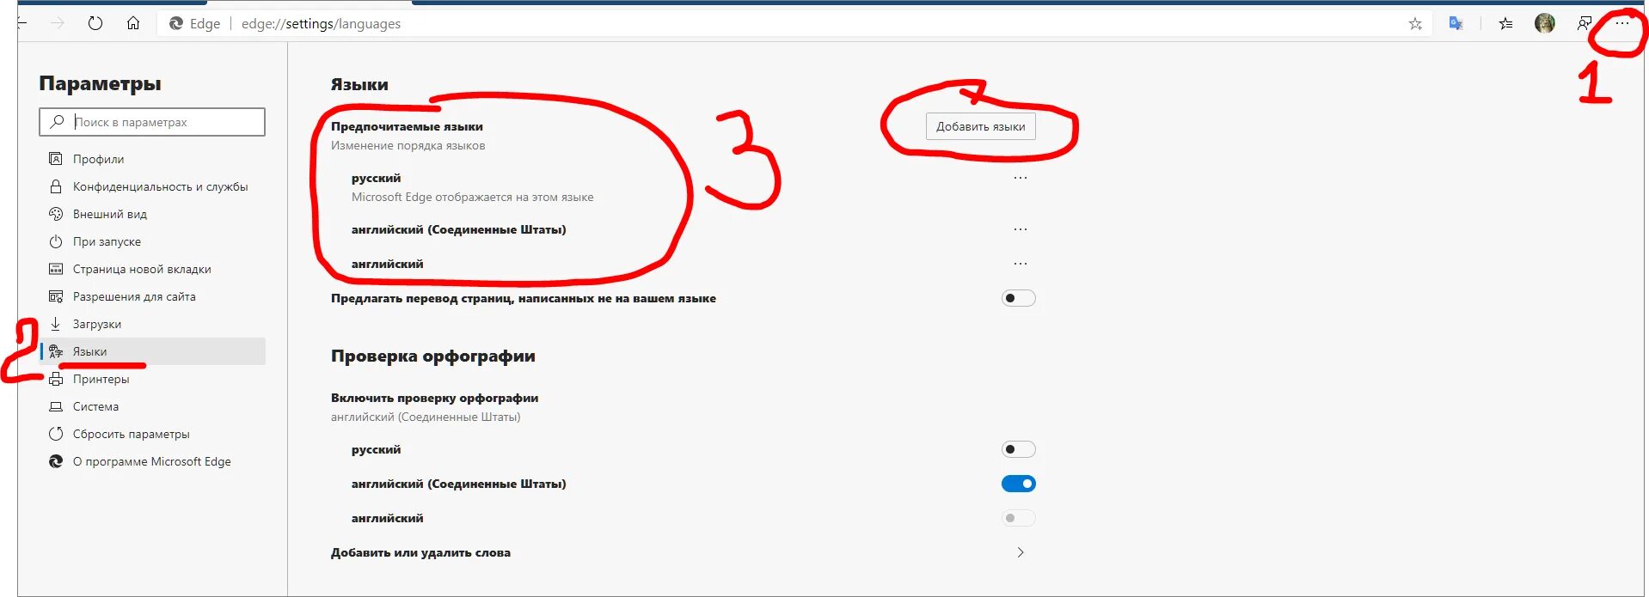Open more options for английский (Соединенные Штаты)

pyautogui.click(x=1021, y=229)
